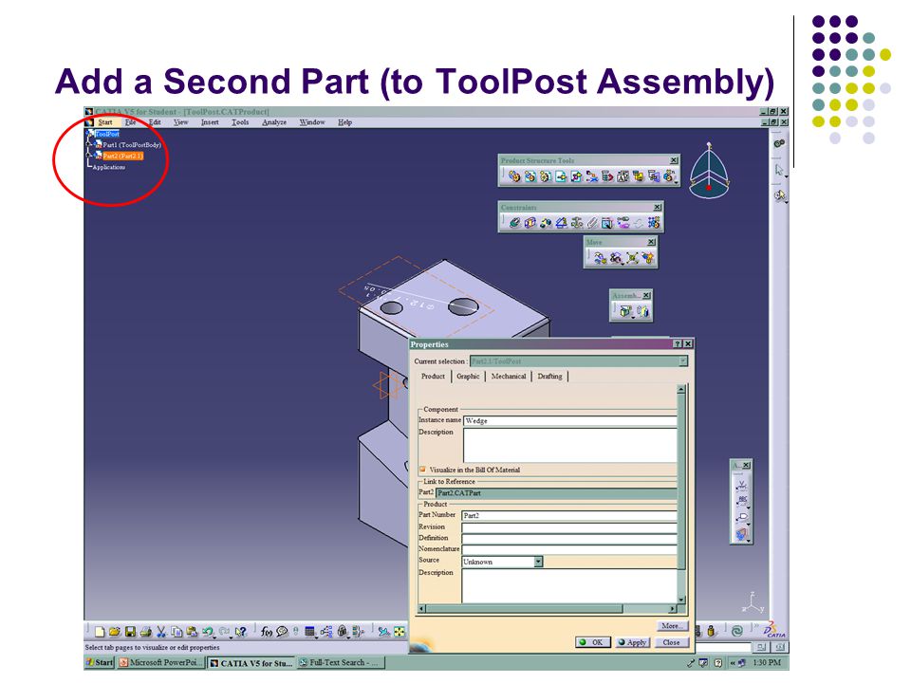The image size is (911, 683).
Task: Click the Graph Tree Reordering icon
Action: [592, 176]
